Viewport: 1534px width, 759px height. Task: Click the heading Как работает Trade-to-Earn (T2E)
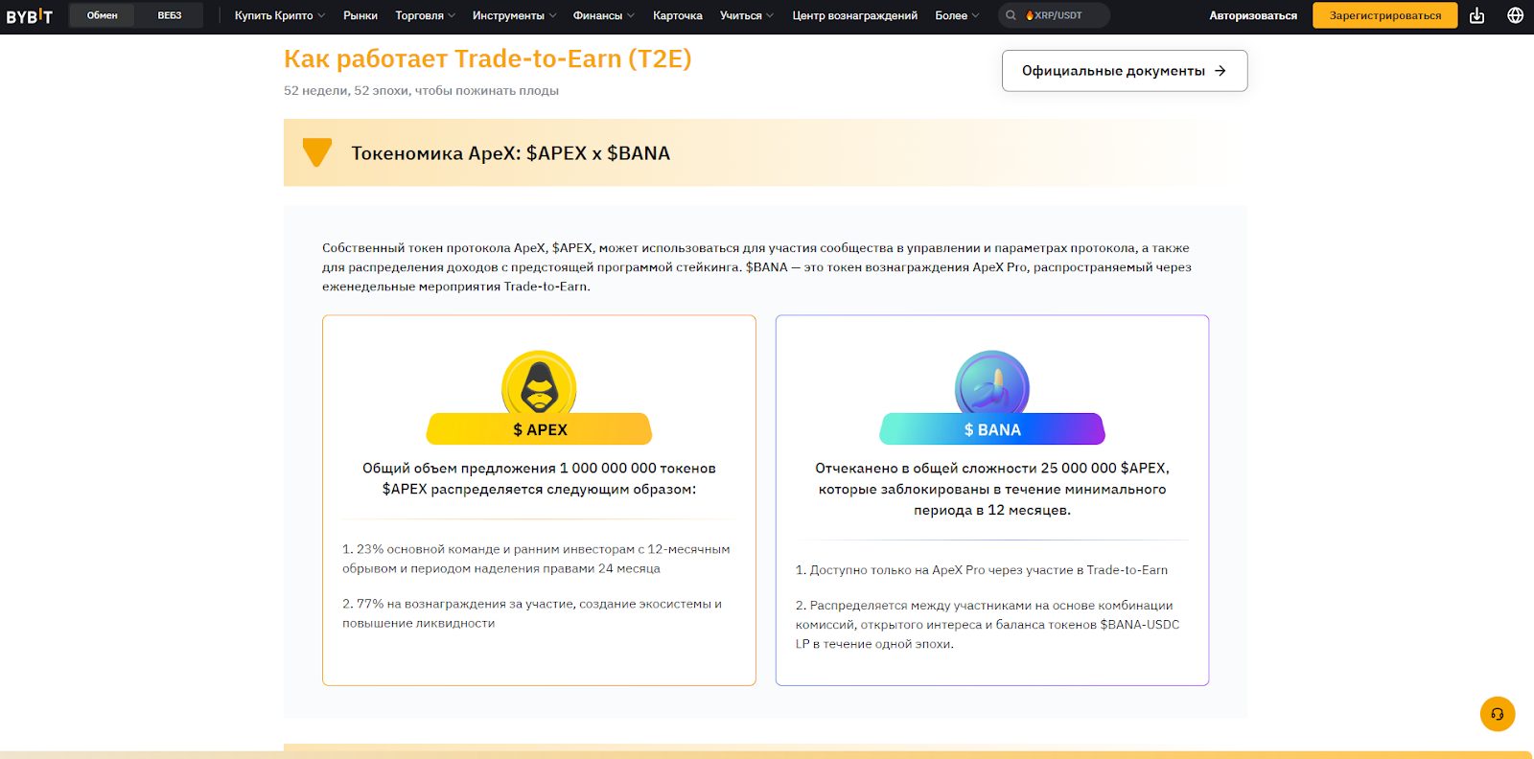click(487, 58)
